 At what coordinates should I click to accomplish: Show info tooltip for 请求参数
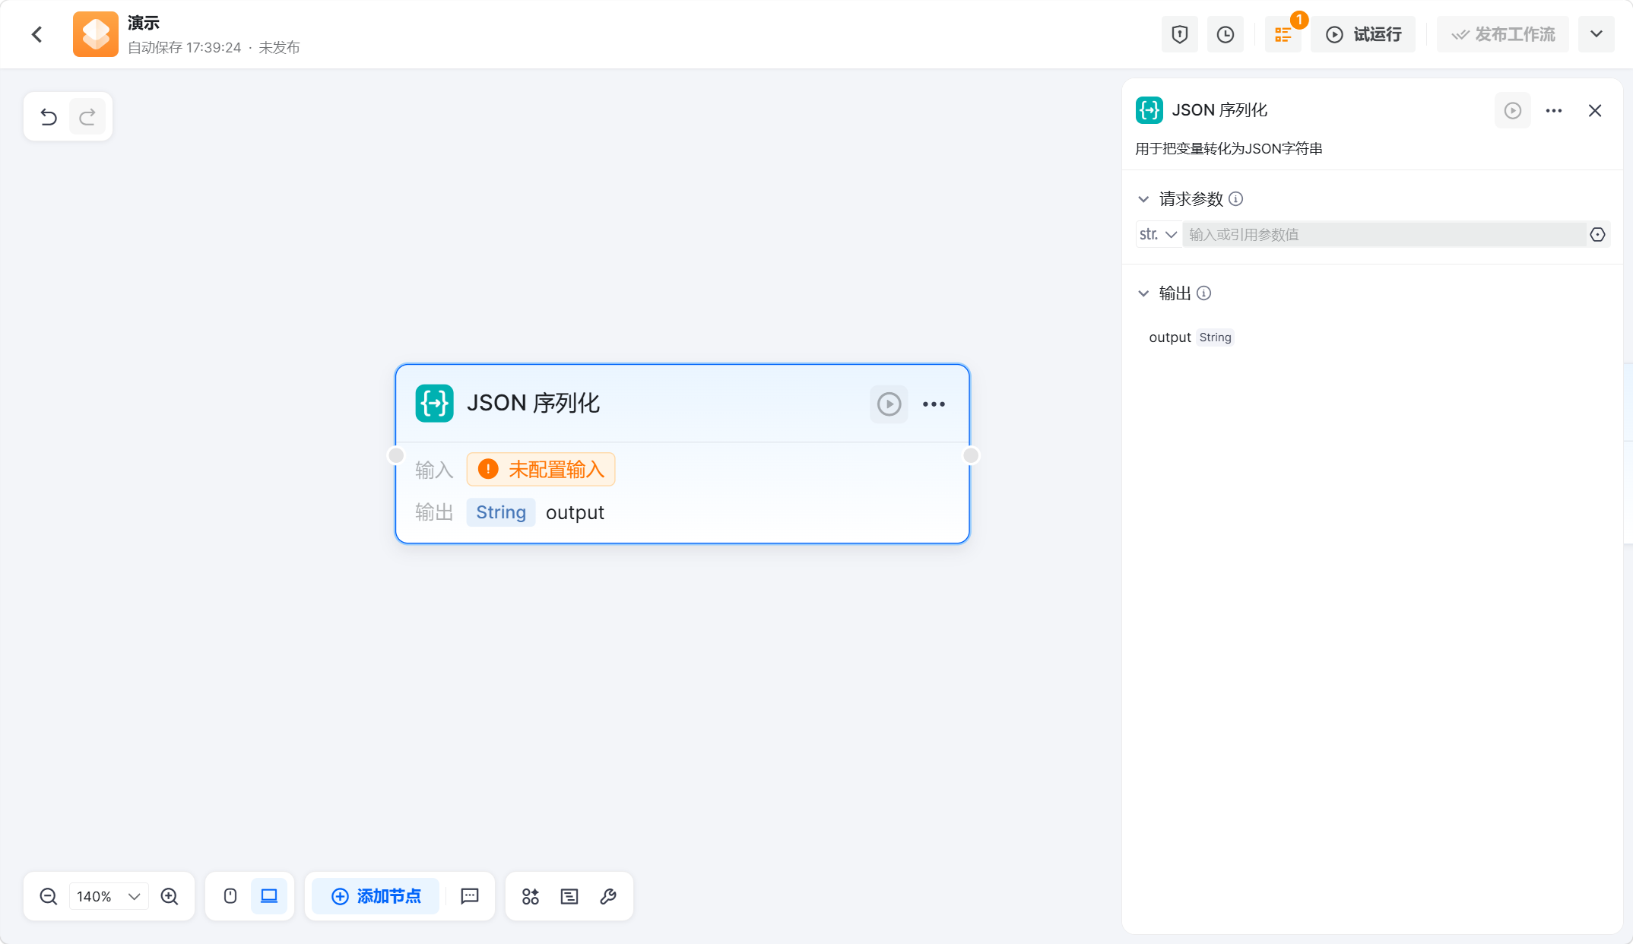[x=1236, y=199]
